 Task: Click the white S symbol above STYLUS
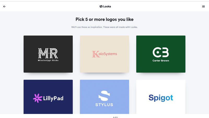pos(104,96)
